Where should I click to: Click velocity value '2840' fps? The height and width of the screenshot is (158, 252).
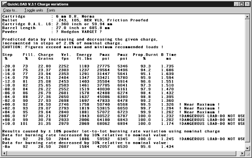point(64,112)
